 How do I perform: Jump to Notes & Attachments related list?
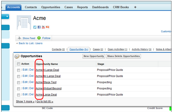click(x=164, y=49)
